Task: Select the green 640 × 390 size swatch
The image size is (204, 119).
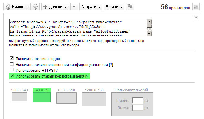Action: pos(42,97)
